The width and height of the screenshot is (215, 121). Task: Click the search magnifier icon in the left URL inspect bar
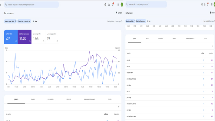pyautogui.click(x=6, y=5)
